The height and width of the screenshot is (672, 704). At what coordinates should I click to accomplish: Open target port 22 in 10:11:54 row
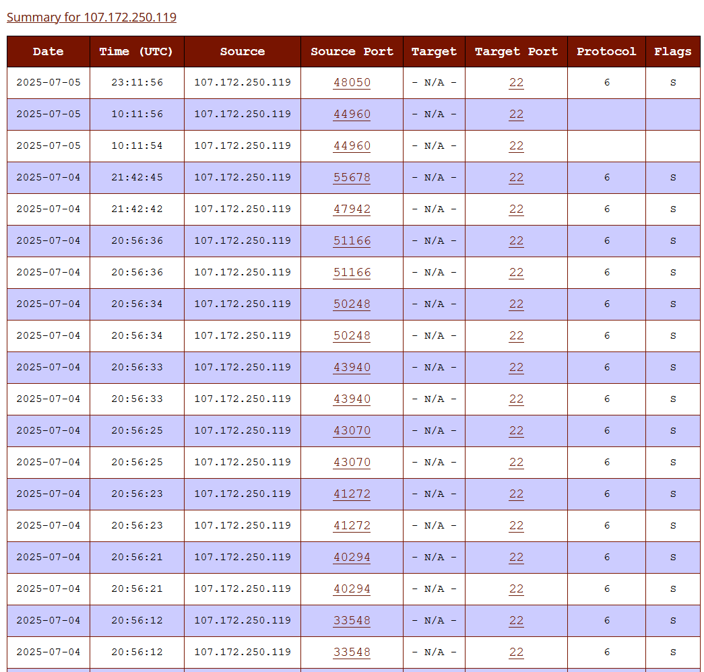tap(516, 146)
